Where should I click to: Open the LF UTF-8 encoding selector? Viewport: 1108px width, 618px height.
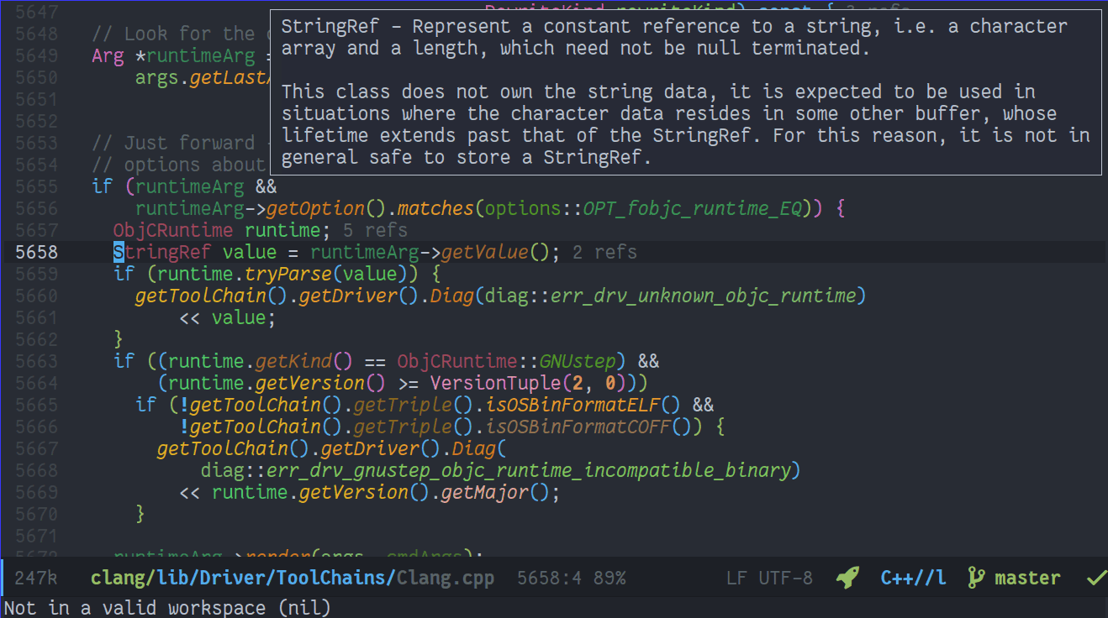(x=769, y=578)
